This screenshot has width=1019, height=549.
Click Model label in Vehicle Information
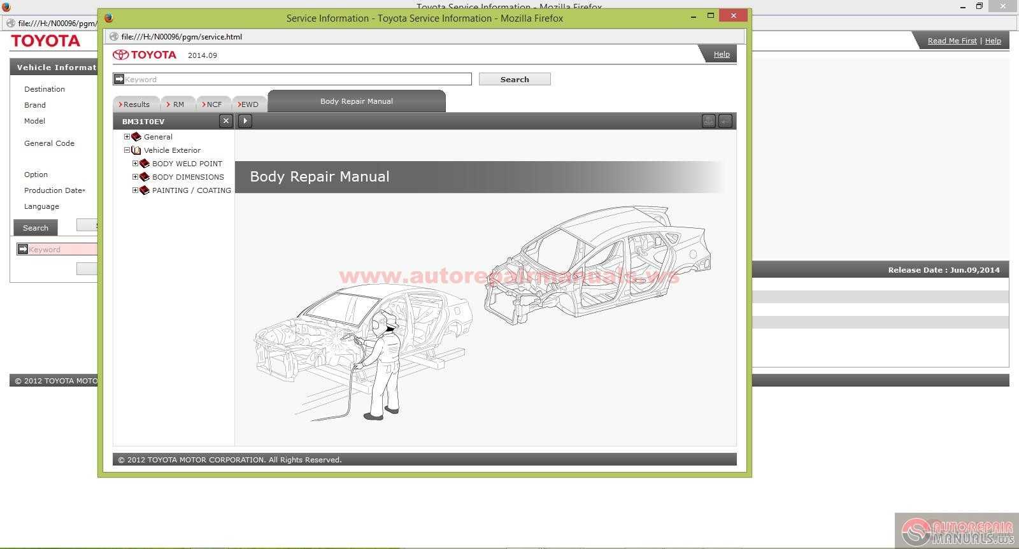click(x=34, y=121)
